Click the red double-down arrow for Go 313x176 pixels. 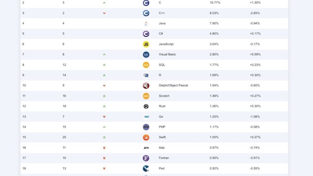pos(104,117)
